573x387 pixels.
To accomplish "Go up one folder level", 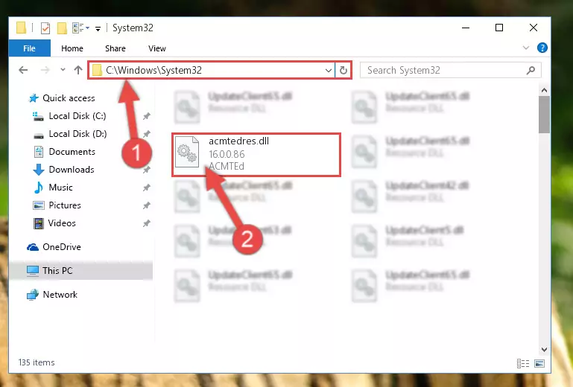I will click(77, 70).
